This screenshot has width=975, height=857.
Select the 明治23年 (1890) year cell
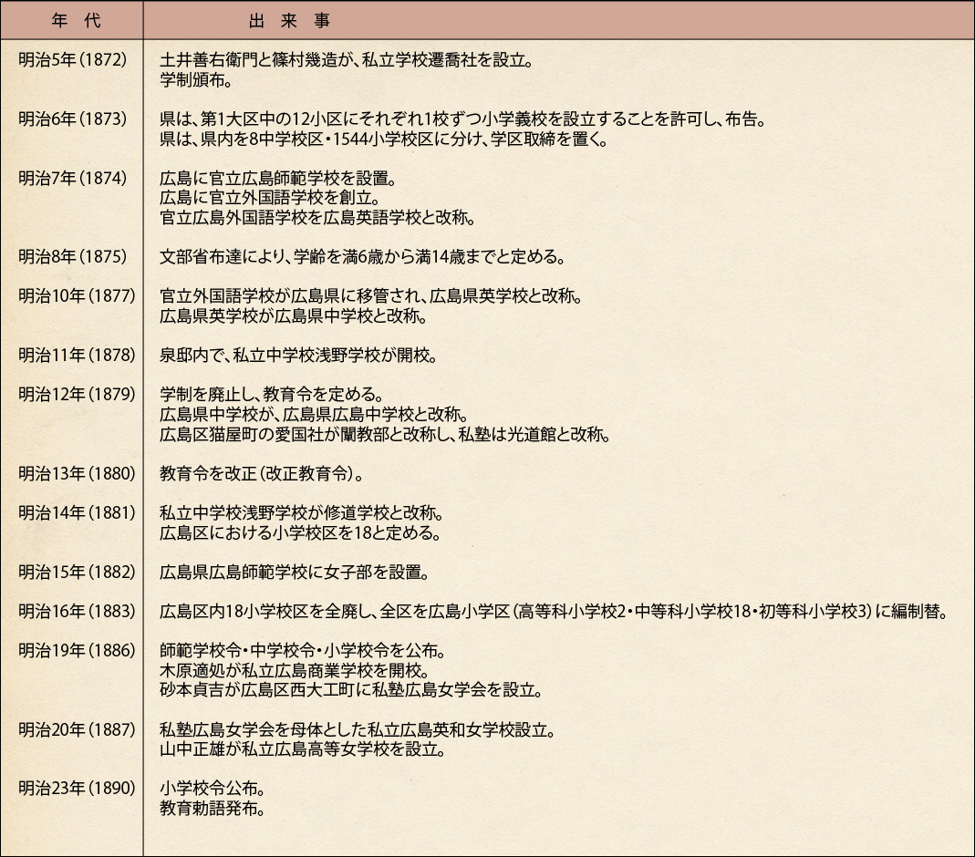77,788
